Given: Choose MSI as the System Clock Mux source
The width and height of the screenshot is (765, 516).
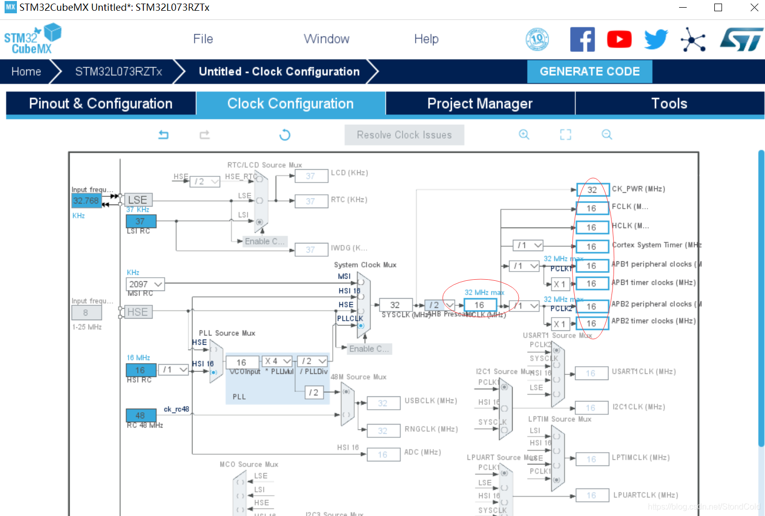Looking at the screenshot, I should [361, 282].
